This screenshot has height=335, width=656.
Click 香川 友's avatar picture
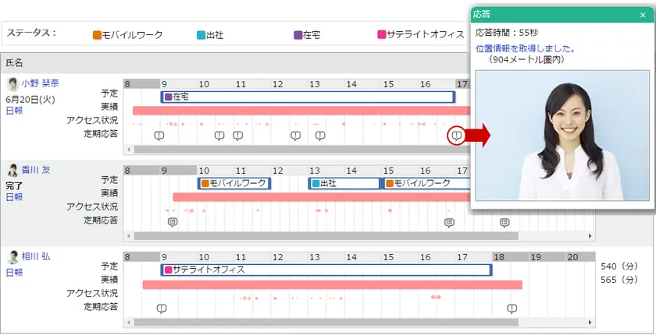[x=12, y=171]
